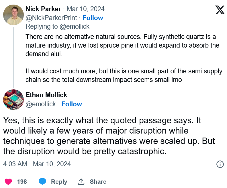Screen dimensions: 227x188
Task: Click the blue reply speech bubble icon
Action: pos(42,182)
